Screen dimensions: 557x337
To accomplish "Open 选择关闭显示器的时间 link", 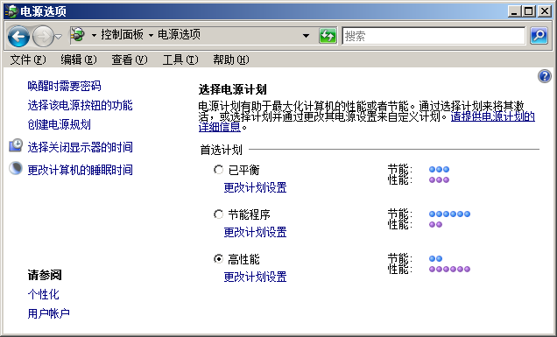I will click(80, 147).
